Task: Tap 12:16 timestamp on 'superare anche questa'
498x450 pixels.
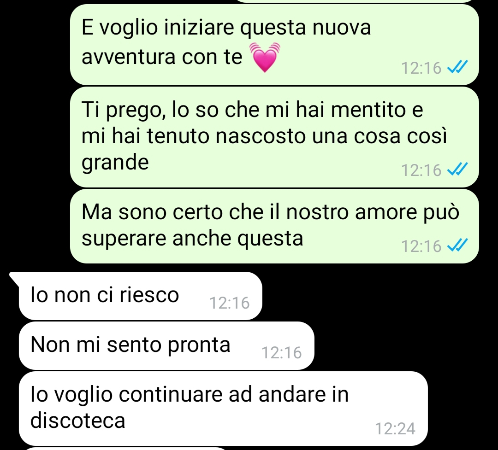Action: point(421,246)
